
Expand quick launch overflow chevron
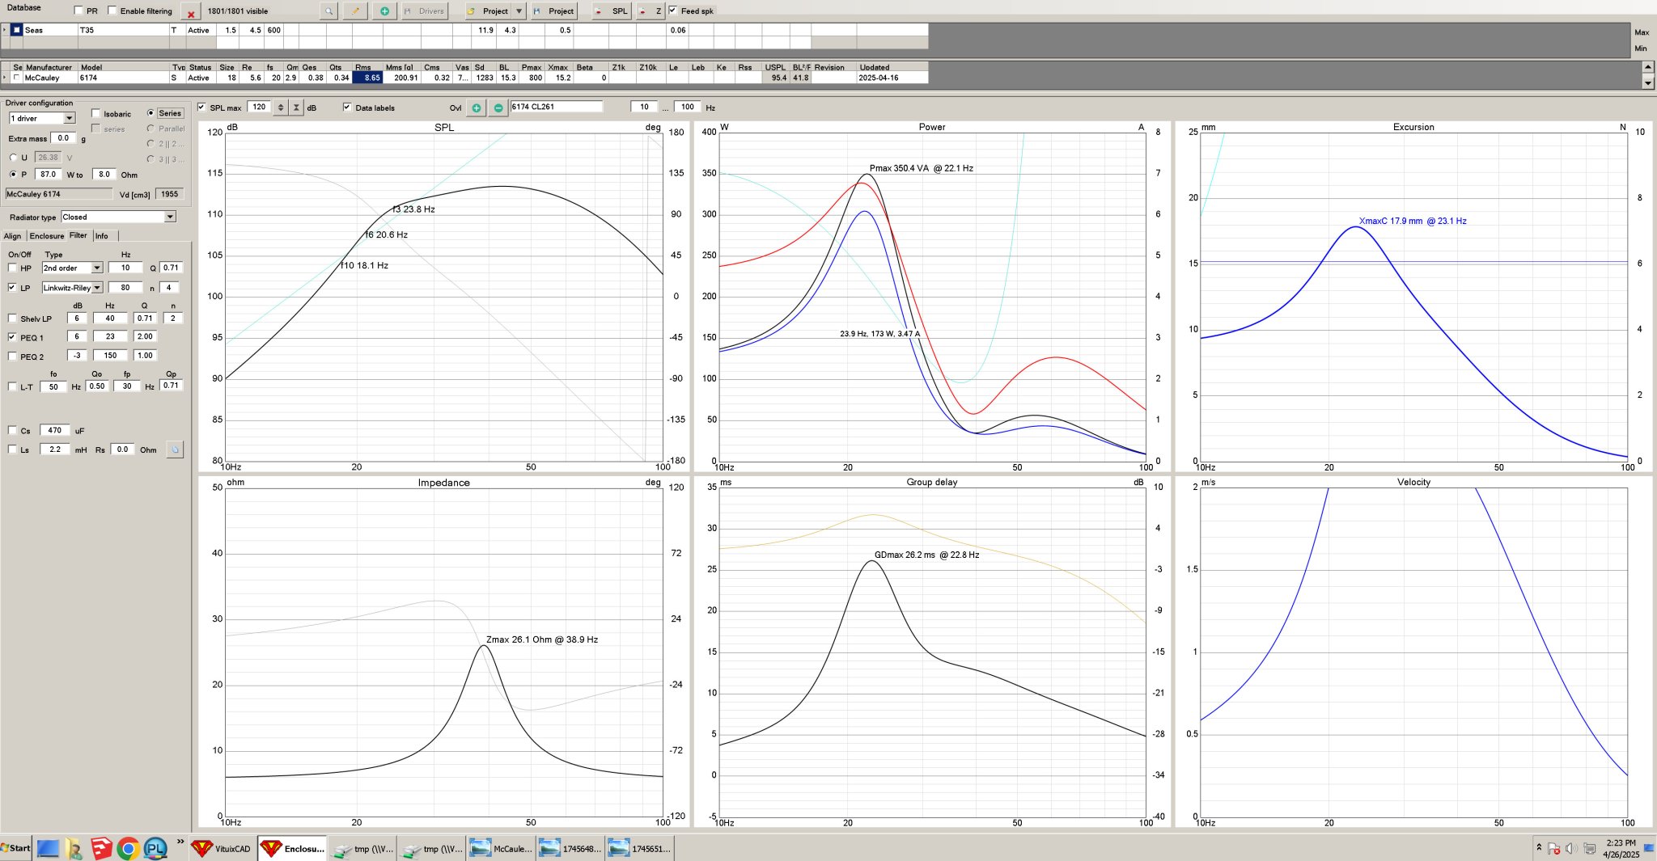tap(180, 842)
